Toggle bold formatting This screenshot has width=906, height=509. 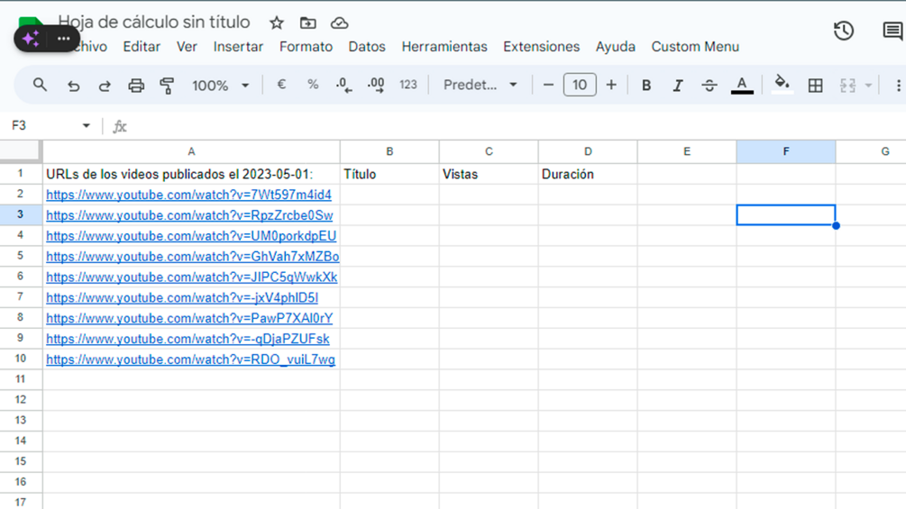(646, 86)
